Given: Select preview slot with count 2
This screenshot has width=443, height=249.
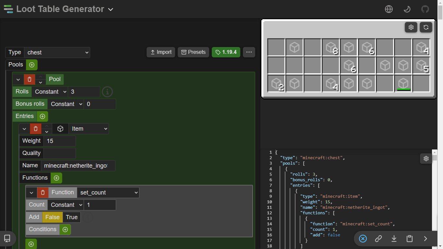Looking at the screenshot, I should pyautogui.click(x=276, y=84).
